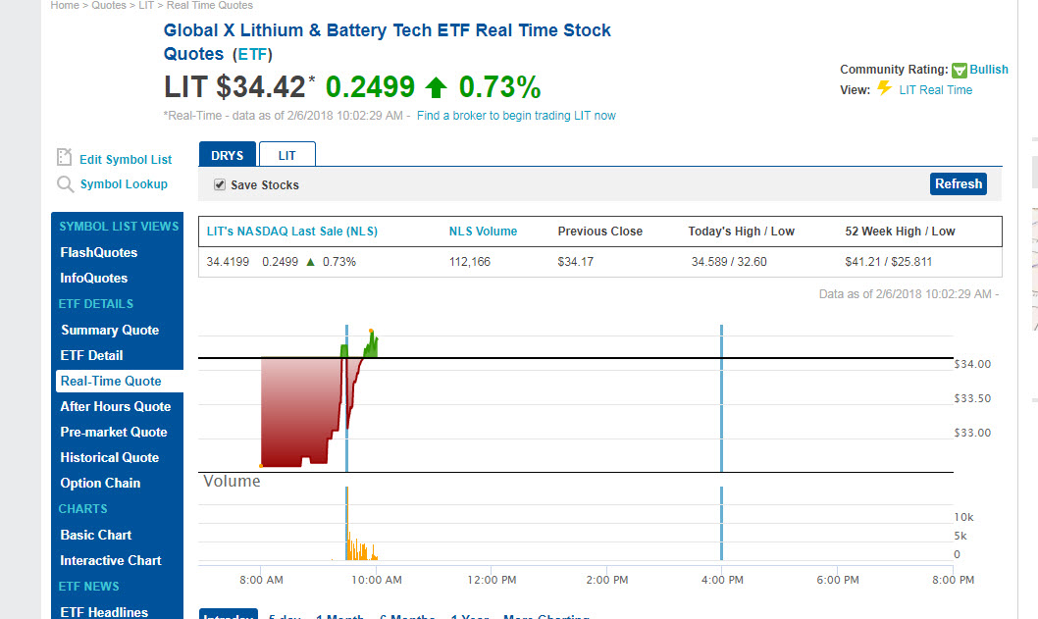Click the 34.589 / 32.60 high low value
Viewport: 1038px width, 619px height.
(729, 262)
